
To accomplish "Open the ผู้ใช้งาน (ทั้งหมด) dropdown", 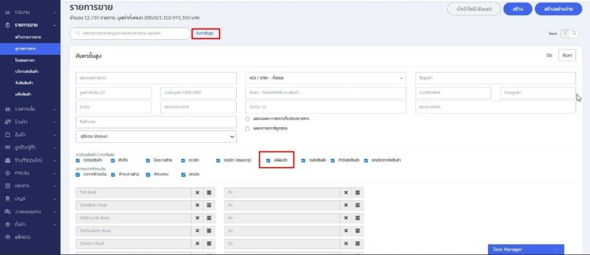I will pos(156,136).
